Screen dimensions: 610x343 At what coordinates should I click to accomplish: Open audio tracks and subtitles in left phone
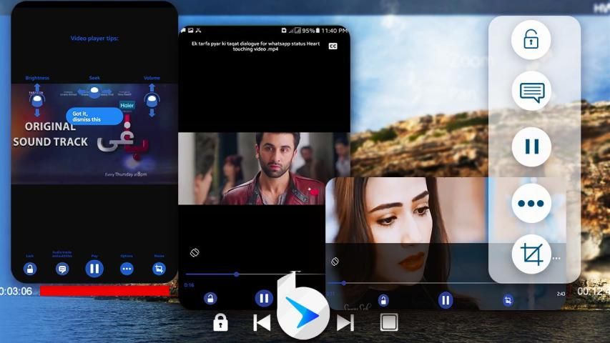click(x=62, y=269)
